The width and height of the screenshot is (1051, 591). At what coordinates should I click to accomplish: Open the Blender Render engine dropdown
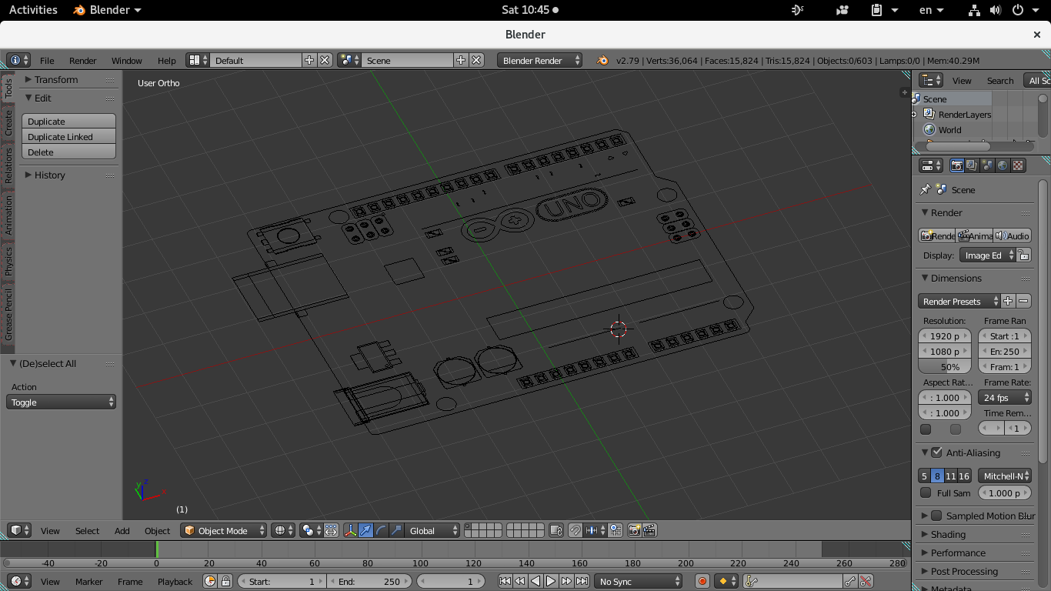pos(539,60)
